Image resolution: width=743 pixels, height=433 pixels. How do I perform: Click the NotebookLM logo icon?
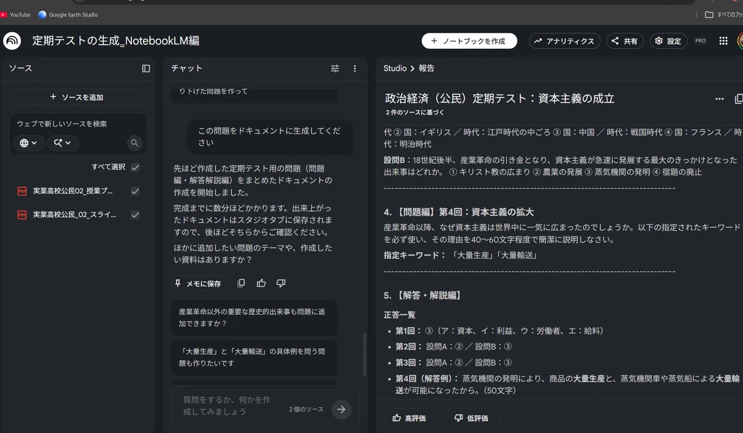point(12,41)
